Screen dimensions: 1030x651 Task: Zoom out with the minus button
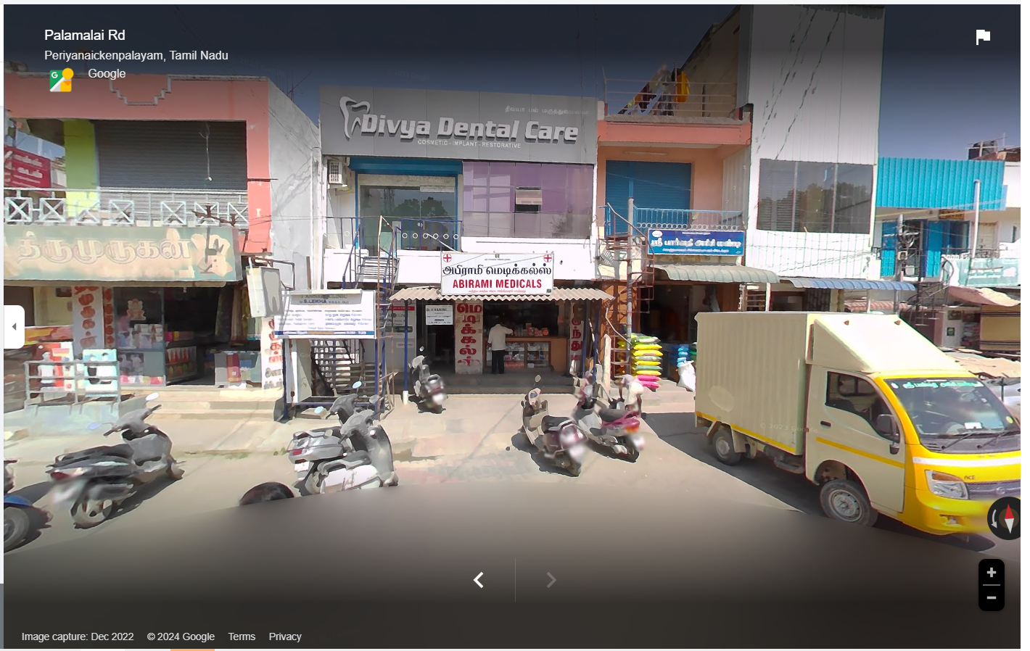pyautogui.click(x=992, y=598)
